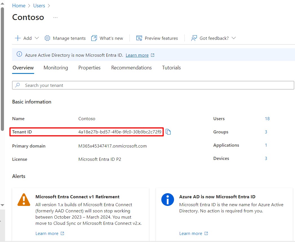
Task: Click the info icon in Entra ID banner
Action: tap(19, 54)
